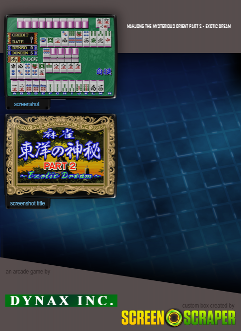Click the "custom box created by" text
The width and height of the screenshot is (241, 331).
point(208,306)
